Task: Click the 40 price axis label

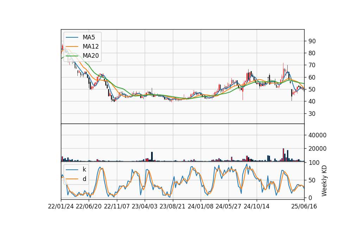Action: [312, 101]
